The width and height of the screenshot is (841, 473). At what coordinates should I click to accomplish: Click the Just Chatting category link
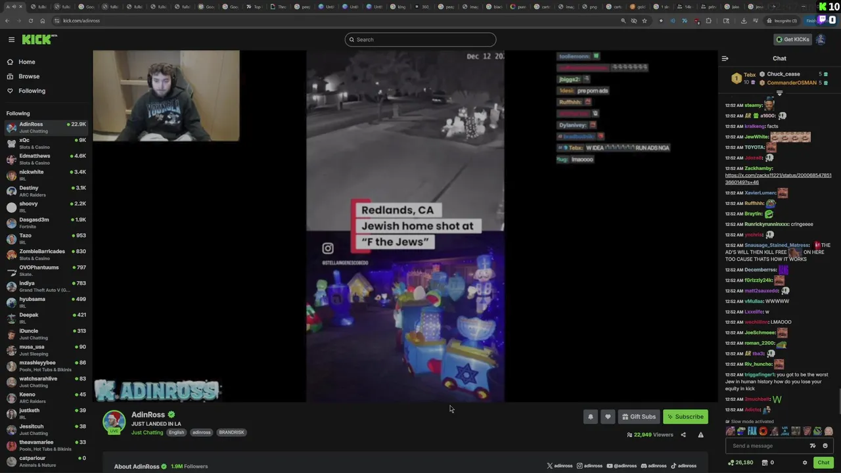[x=147, y=432]
